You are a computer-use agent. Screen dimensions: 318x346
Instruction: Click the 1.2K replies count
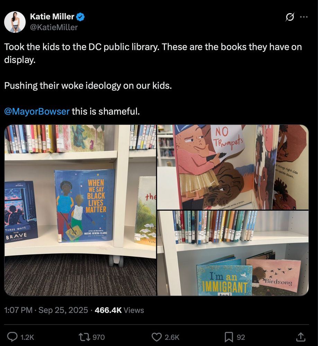point(27,337)
